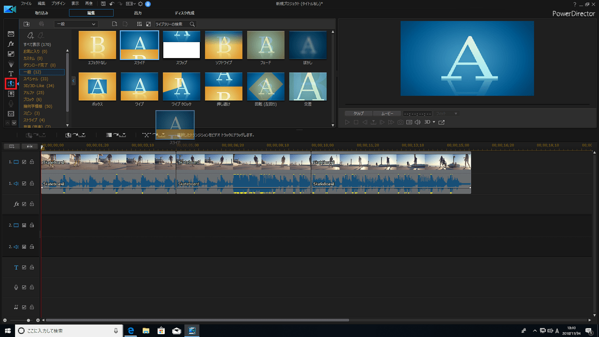
Task: Open the Media Room icon
Action: click(11, 34)
